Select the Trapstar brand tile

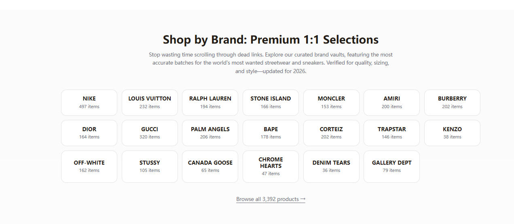[391, 133]
